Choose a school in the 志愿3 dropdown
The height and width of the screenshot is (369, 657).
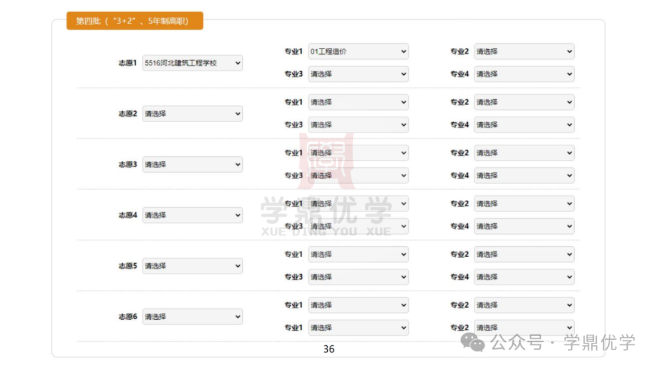tap(192, 164)
